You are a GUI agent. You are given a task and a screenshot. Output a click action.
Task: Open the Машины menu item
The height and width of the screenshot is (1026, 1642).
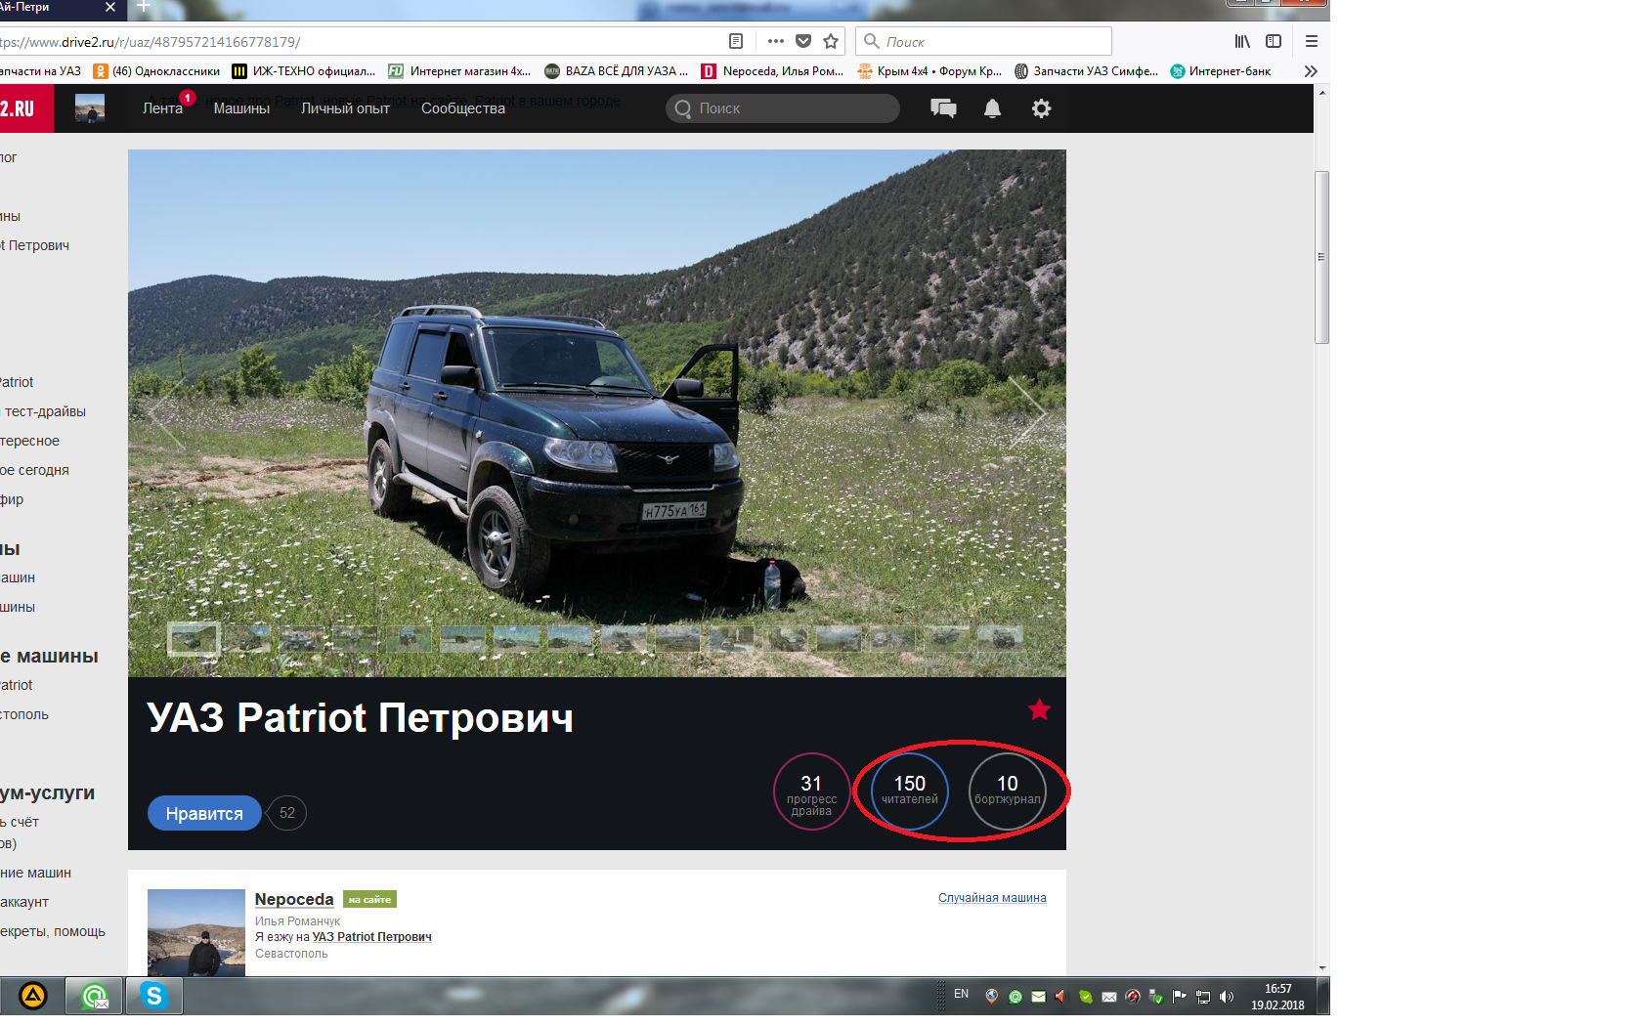click(x=241, y=108)
